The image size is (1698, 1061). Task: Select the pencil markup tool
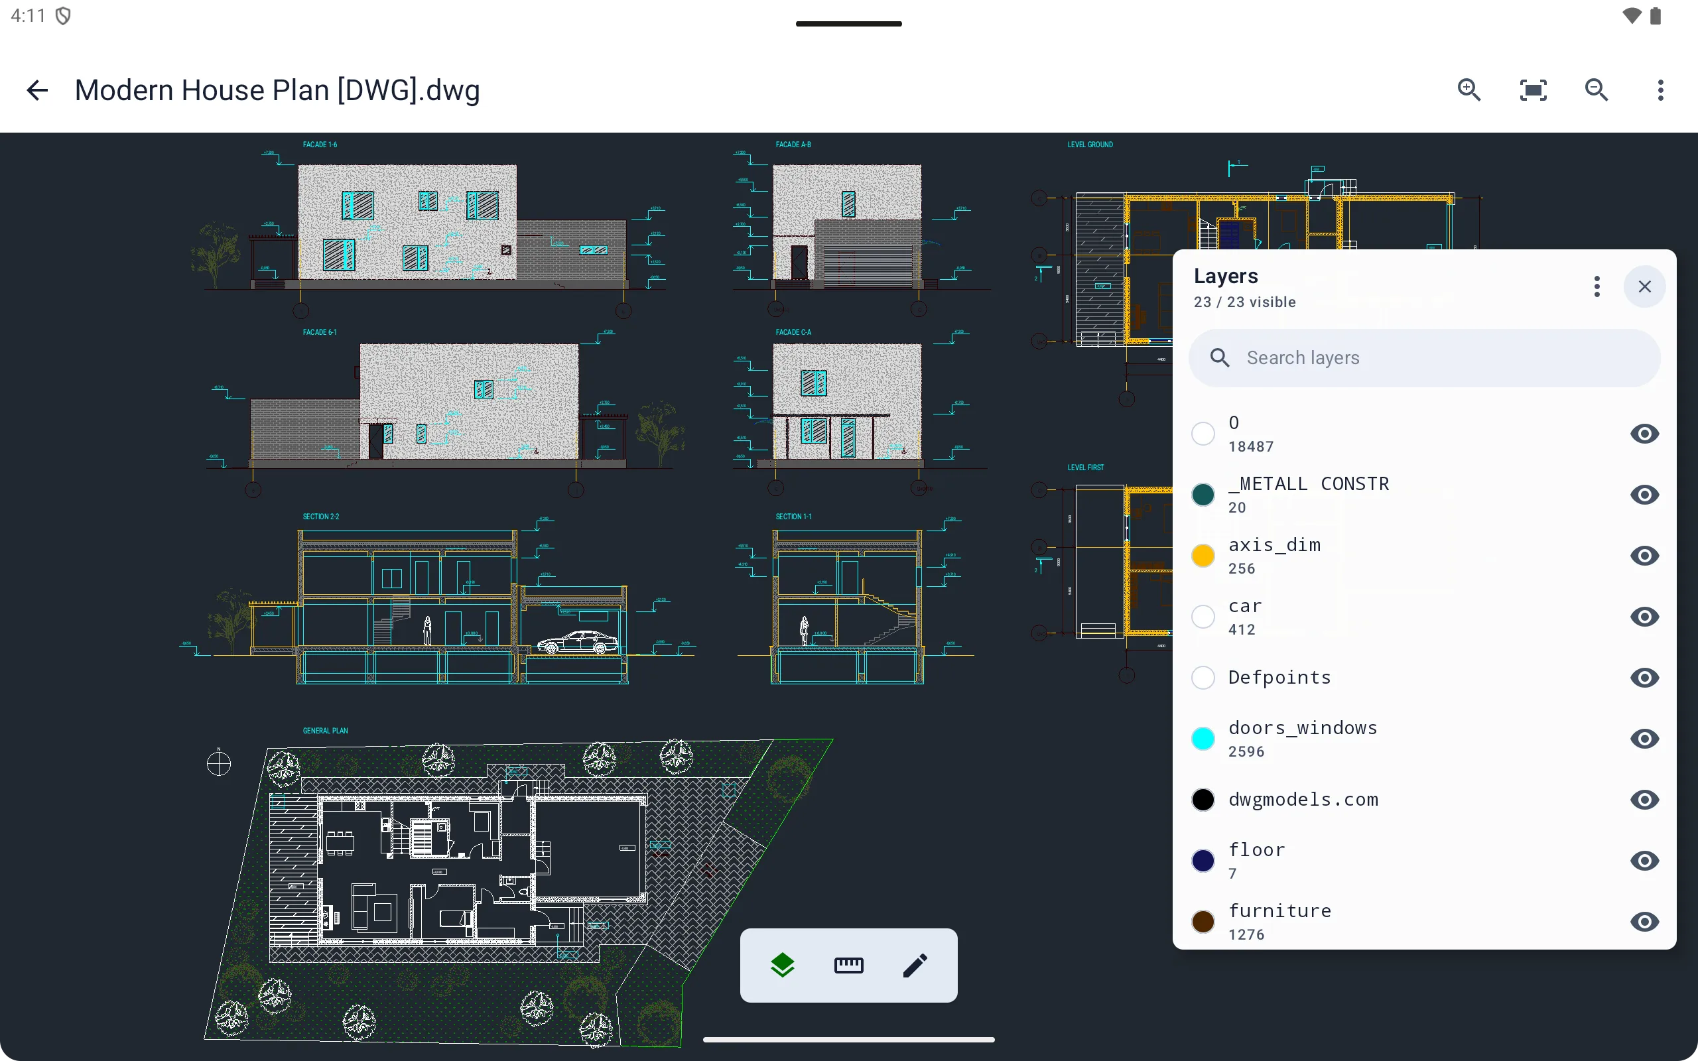click(915, 966)
